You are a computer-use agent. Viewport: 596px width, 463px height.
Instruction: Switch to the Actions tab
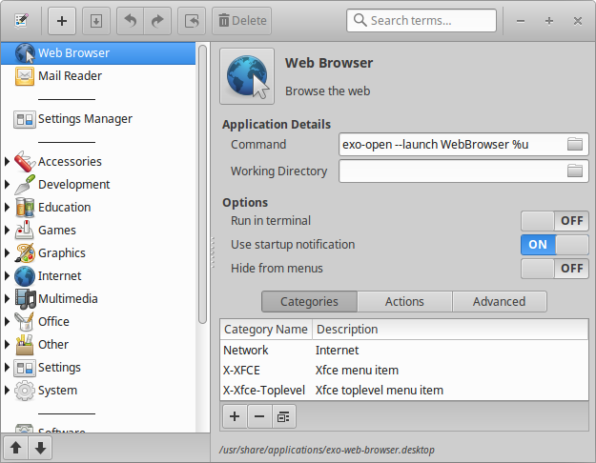pos(404,302)
